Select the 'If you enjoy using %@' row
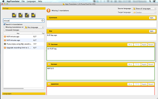Image resolution: width=158 pixels, height=99 pixels. pyautogui.click(x=24, y=44)
